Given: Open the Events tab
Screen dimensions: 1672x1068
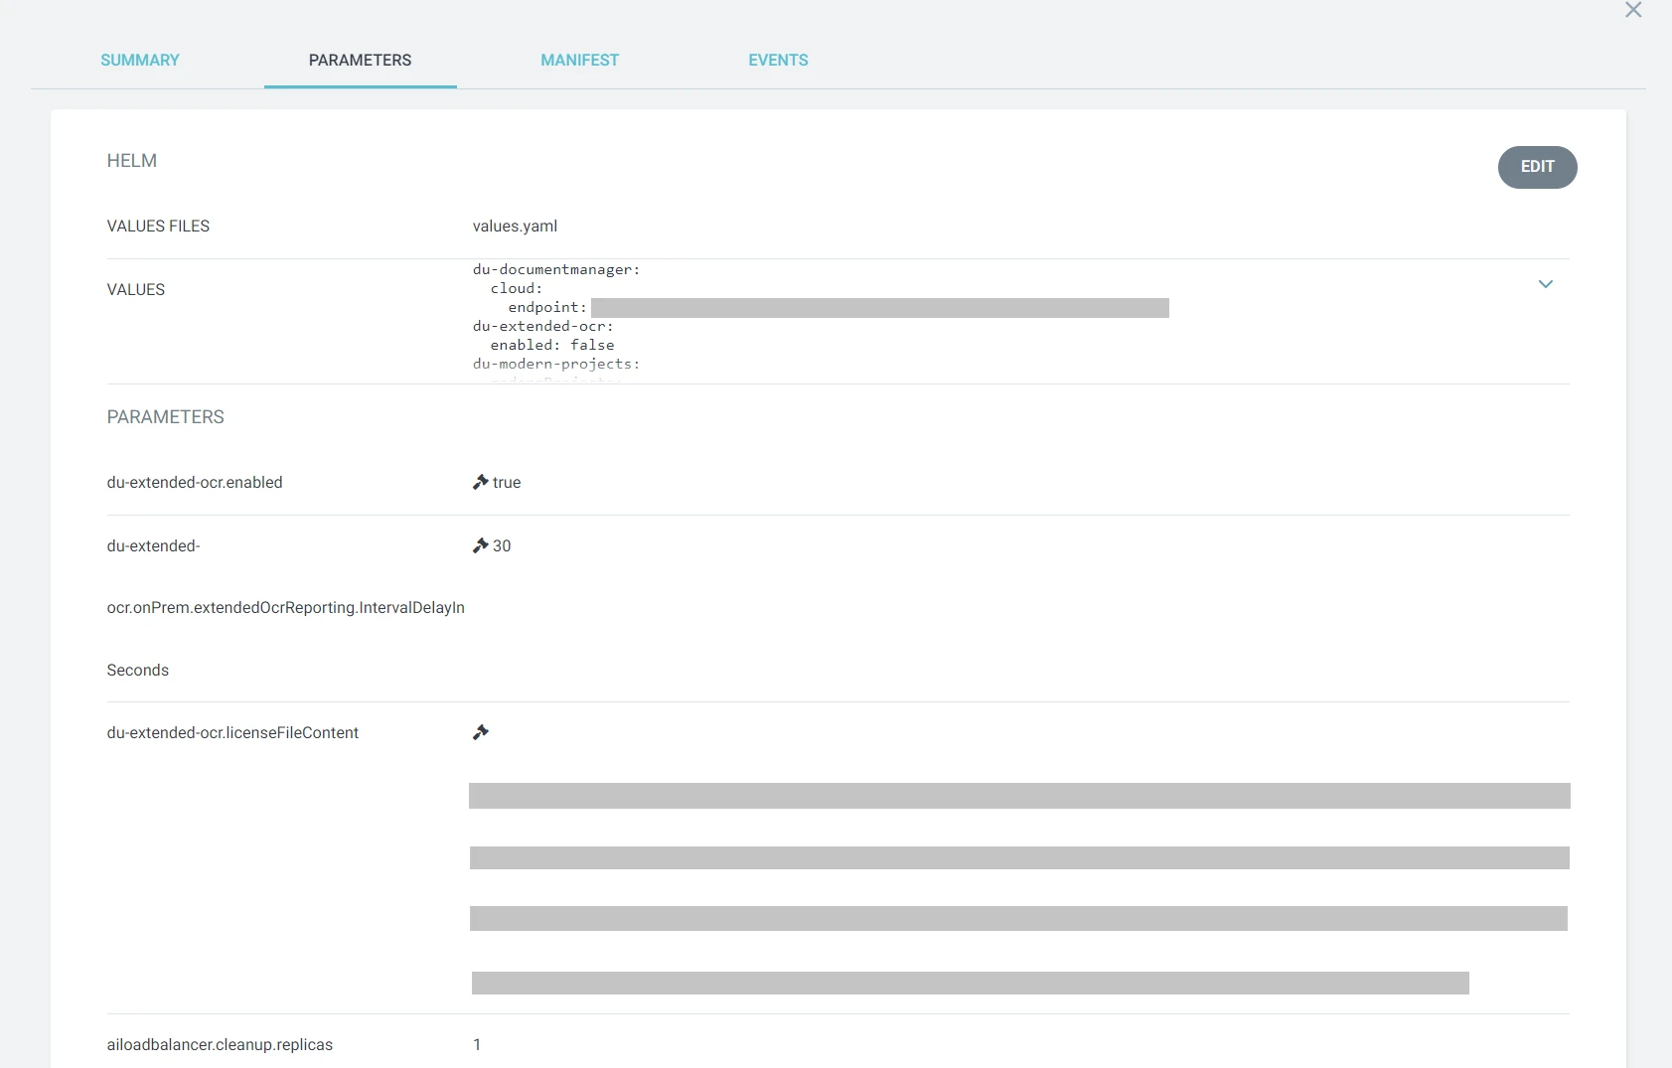Looking at the screenshot, I should [778, 60].
